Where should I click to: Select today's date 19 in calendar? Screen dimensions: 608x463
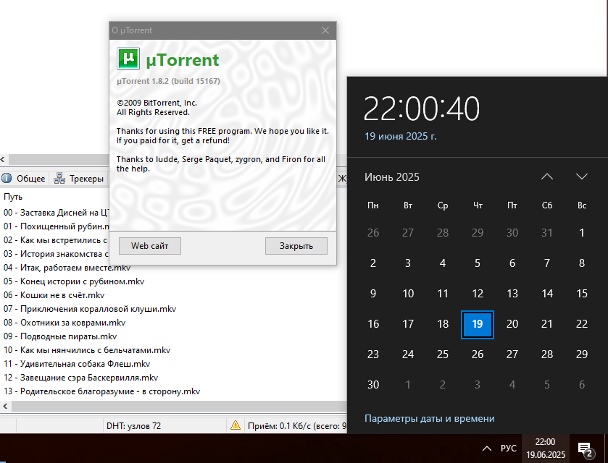(478, 324)
